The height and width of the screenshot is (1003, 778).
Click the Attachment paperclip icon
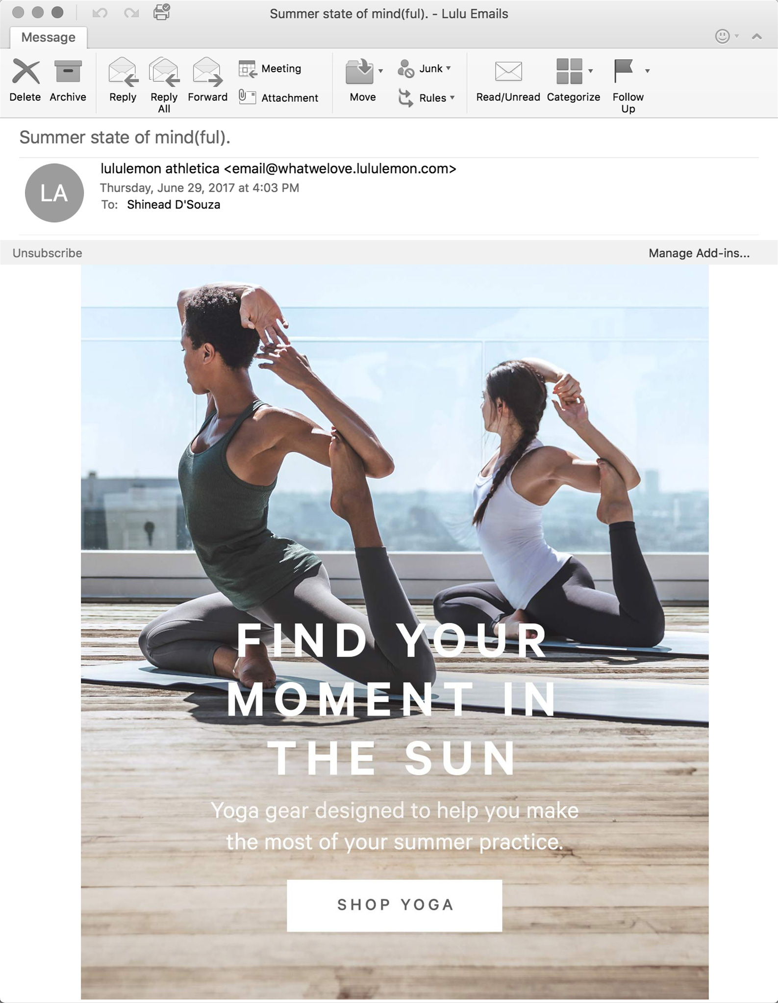pyautogui.click(x=247, y=97)
